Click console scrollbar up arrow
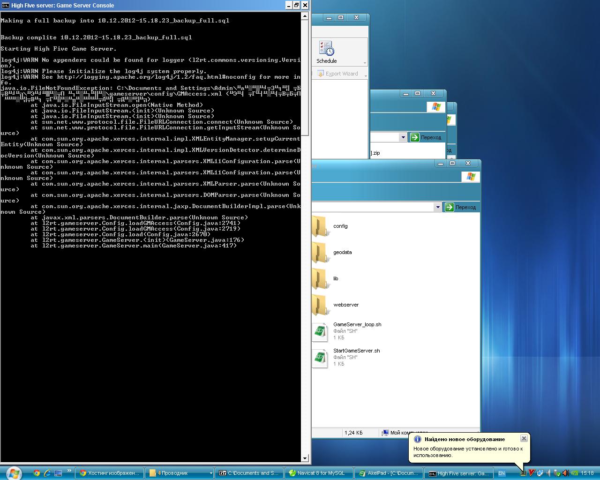Screen dimensions: 600x480 pyautogui.click(x=305, y=16)
